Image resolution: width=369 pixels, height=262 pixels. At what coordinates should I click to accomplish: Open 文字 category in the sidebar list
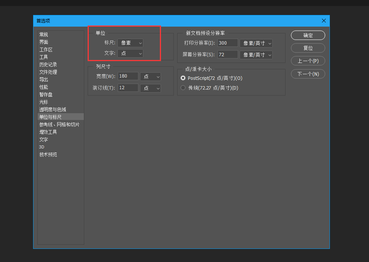click(44, 139)
